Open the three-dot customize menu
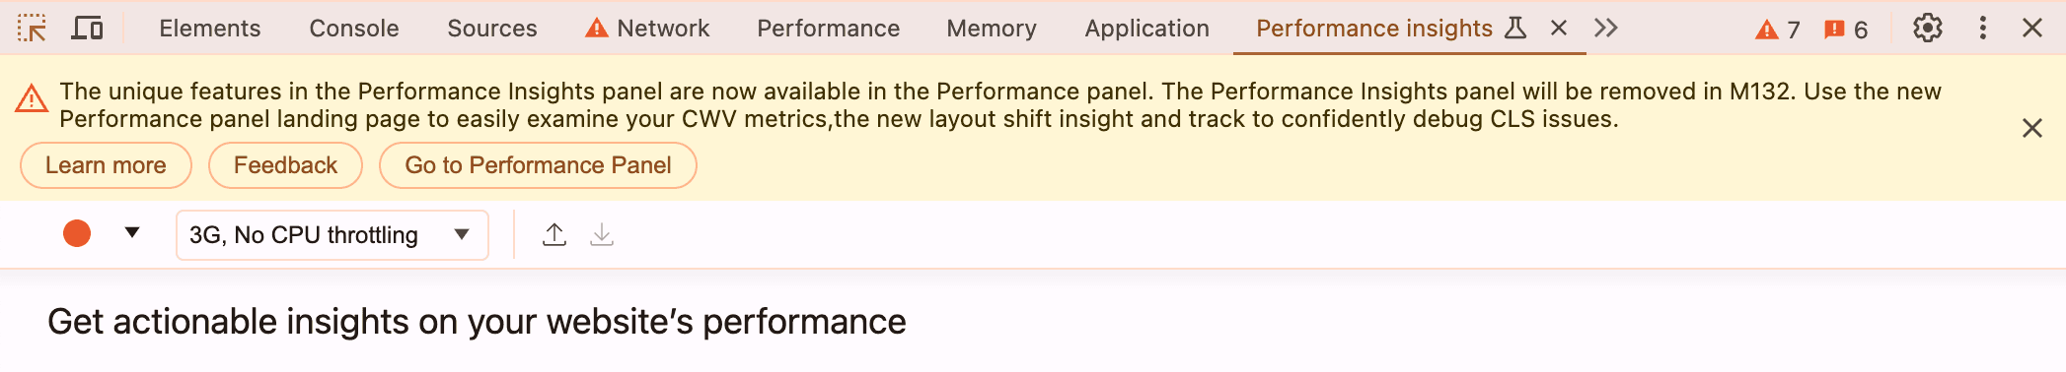The image size is (2066, 372). [1982, 29]
